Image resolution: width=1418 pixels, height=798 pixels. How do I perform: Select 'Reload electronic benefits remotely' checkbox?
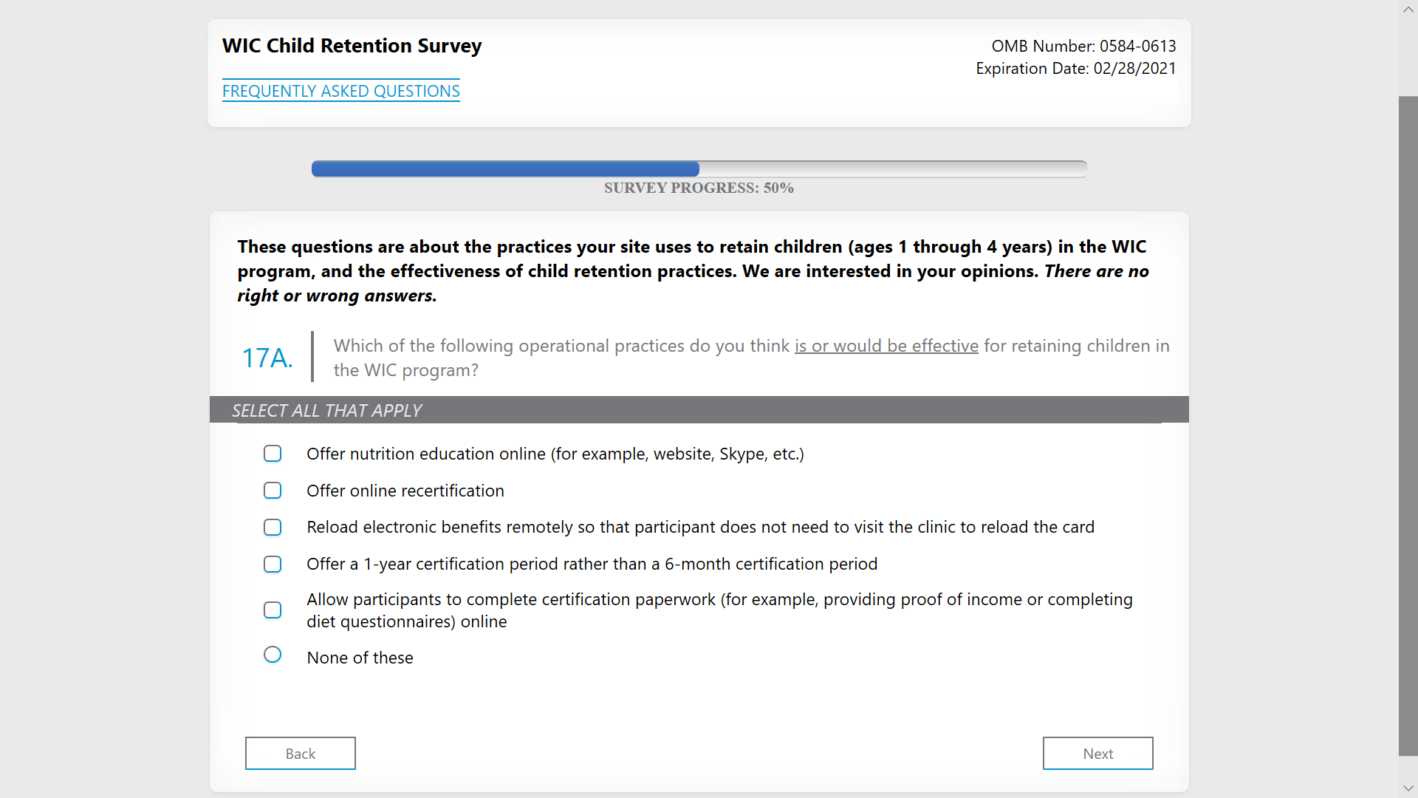coord(273,527)
